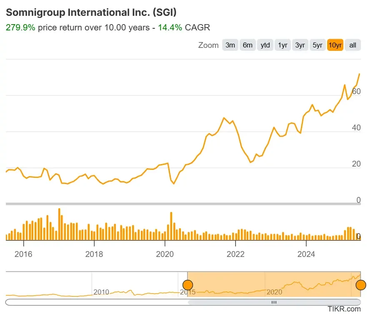Click the navigator scrollbar thumb grip
Image resolution: width=373 pixels, height=314 pixels.
pyautogui.click(x=274, y=302)
